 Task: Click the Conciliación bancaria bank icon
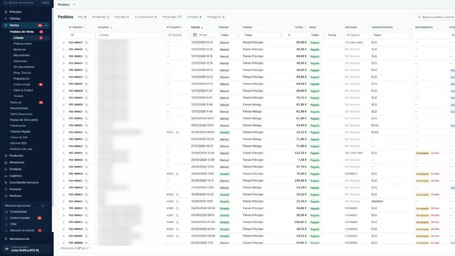tap(6, 182)
